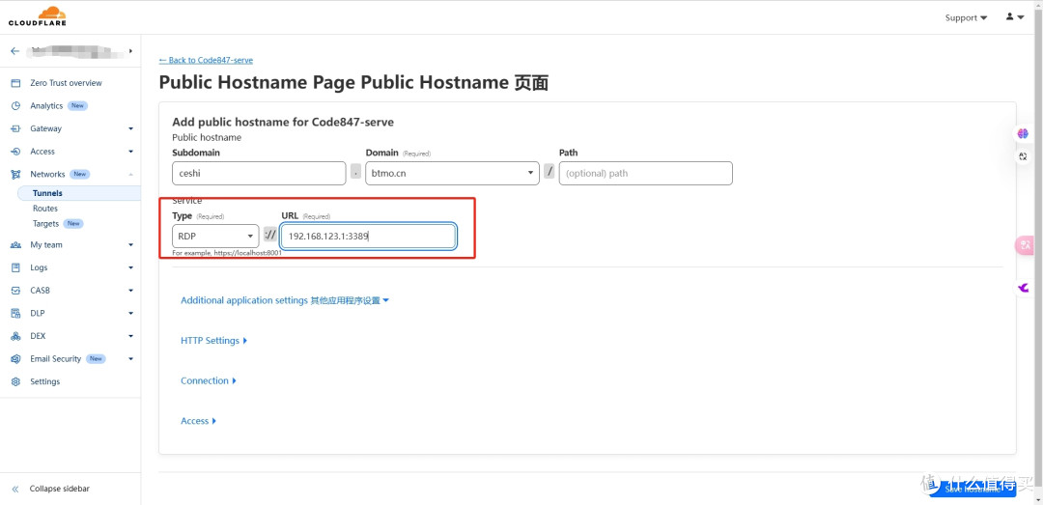Expand the DLP menu arrow

(x=130, y=314)
